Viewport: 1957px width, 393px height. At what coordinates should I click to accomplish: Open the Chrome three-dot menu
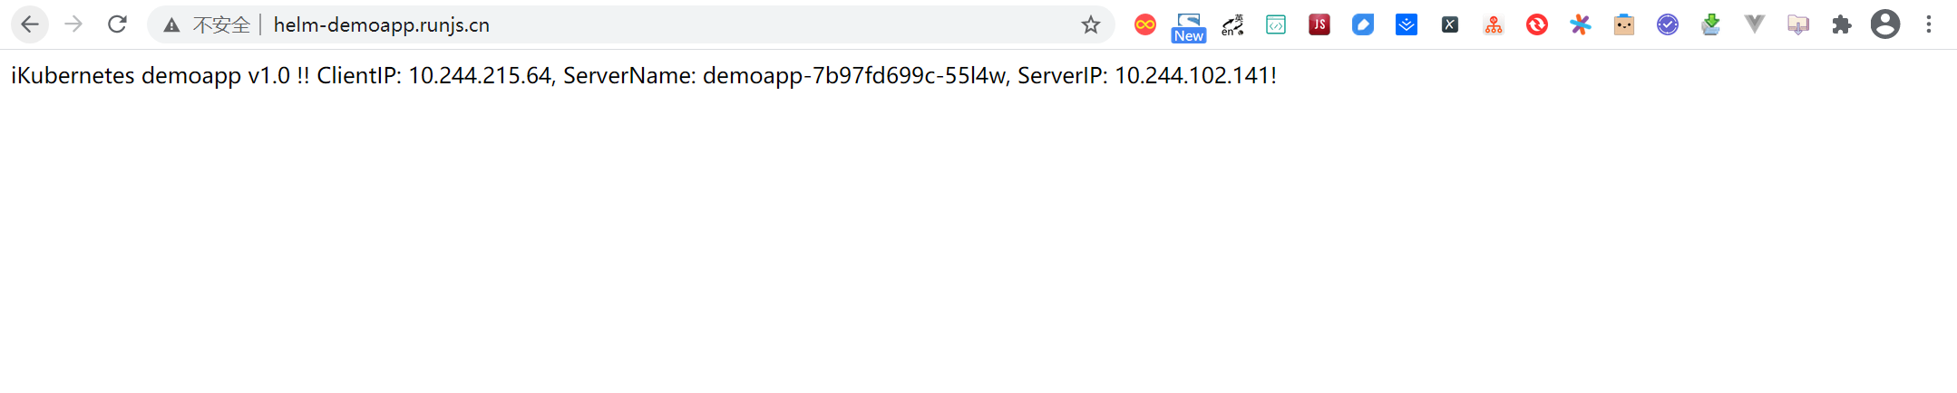(x=1929, y=24)
